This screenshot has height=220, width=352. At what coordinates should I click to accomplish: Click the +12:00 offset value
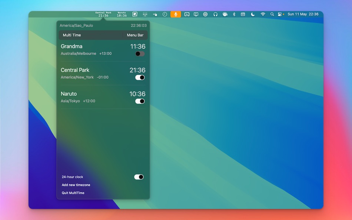pos(89,101)
